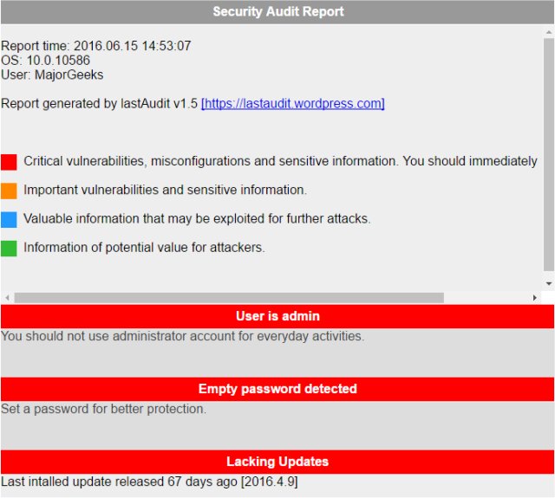Click the vertical scrollbar thumb
Image resolution: width=555 pixels, height=498 pixels.
(x=548, y=156)
